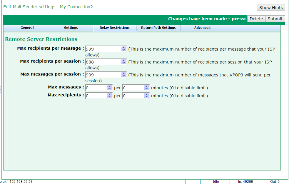This screenshot has height=184, width=289.
Task: Focus the Max messages count field
Action: pos(96,88)
